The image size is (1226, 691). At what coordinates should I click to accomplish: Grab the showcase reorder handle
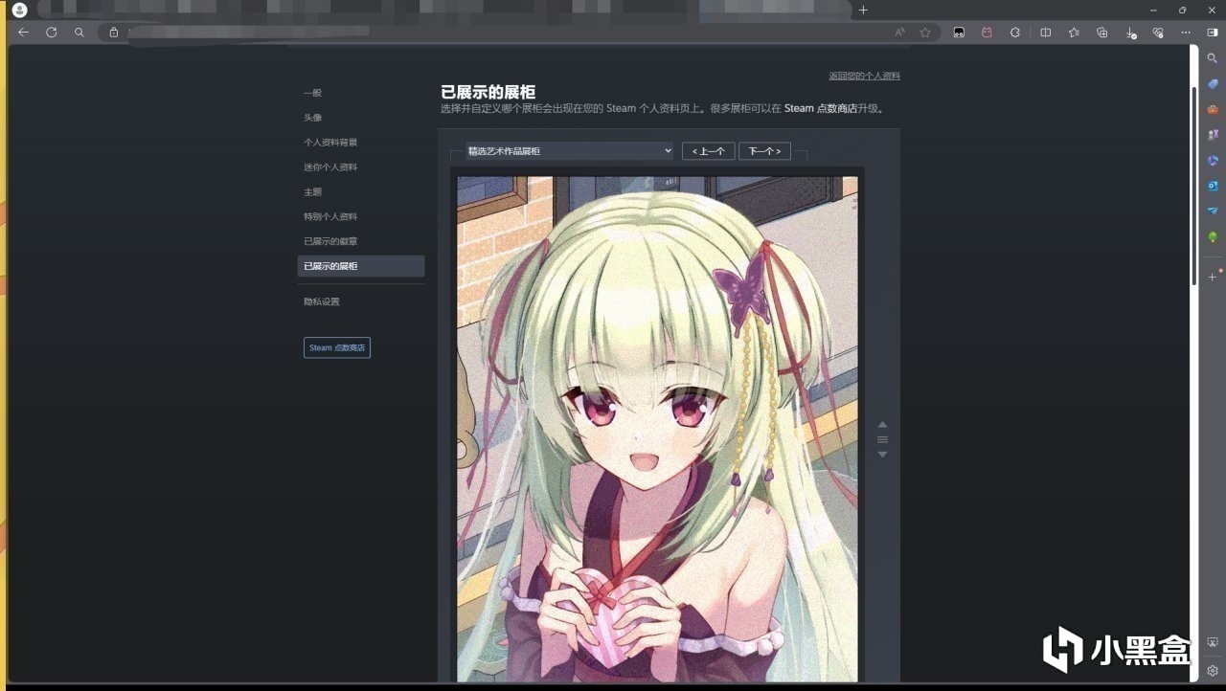coord(883,439)
